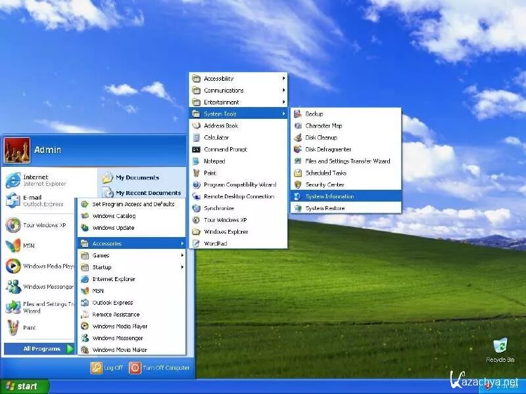The image size is (526, 394).
Task: Launch System Restore icon
Action: 298,208
